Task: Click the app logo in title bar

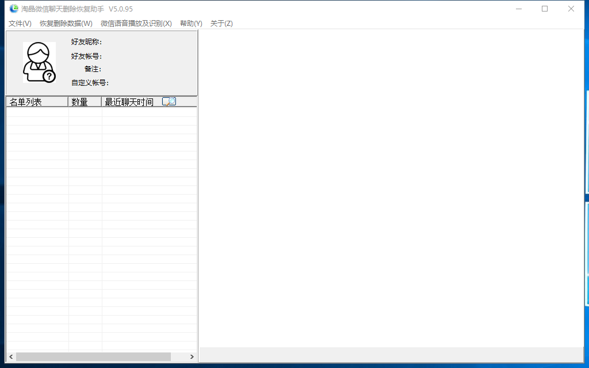Action: point(14,9)
